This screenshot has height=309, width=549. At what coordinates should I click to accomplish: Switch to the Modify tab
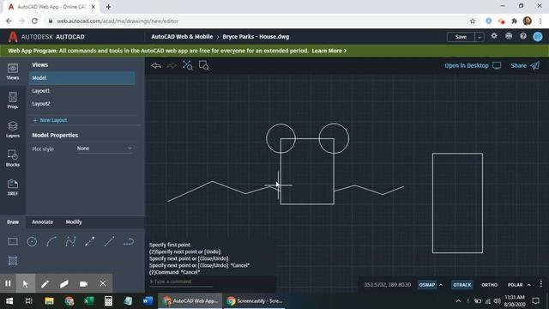(x=74, y=222)
